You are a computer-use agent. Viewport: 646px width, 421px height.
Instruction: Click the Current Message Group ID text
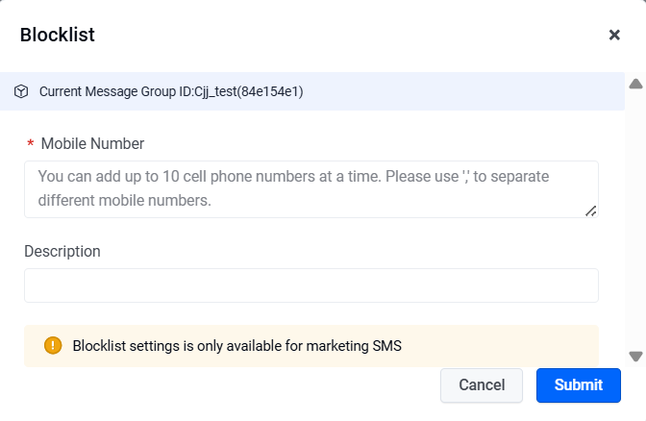[x=171, y=91]
